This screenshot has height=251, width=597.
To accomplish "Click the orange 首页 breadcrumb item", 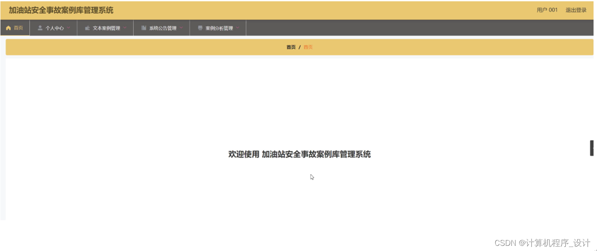I will click(308, 47).
